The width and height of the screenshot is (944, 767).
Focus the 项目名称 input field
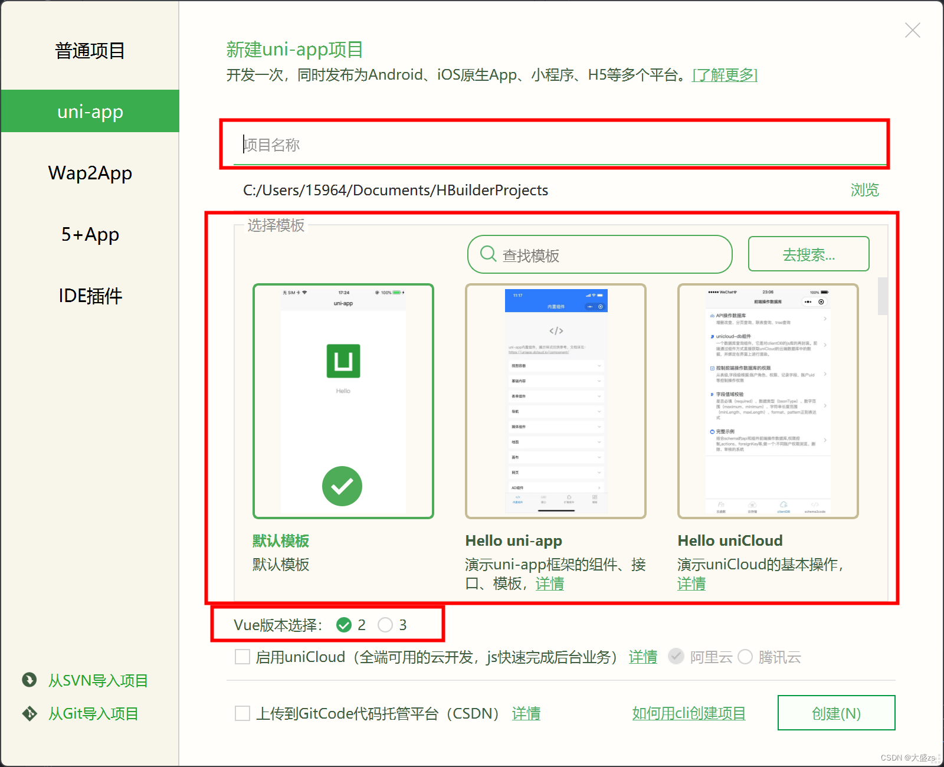(x=560, y=145)
